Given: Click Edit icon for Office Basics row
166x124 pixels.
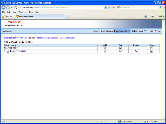Looking at the screenshot, I should pyautogui.click(x=121, y=48).
